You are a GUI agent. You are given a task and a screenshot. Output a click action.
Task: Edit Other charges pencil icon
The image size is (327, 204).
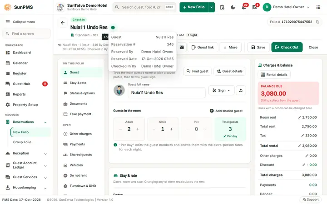(x=307, y=155)
